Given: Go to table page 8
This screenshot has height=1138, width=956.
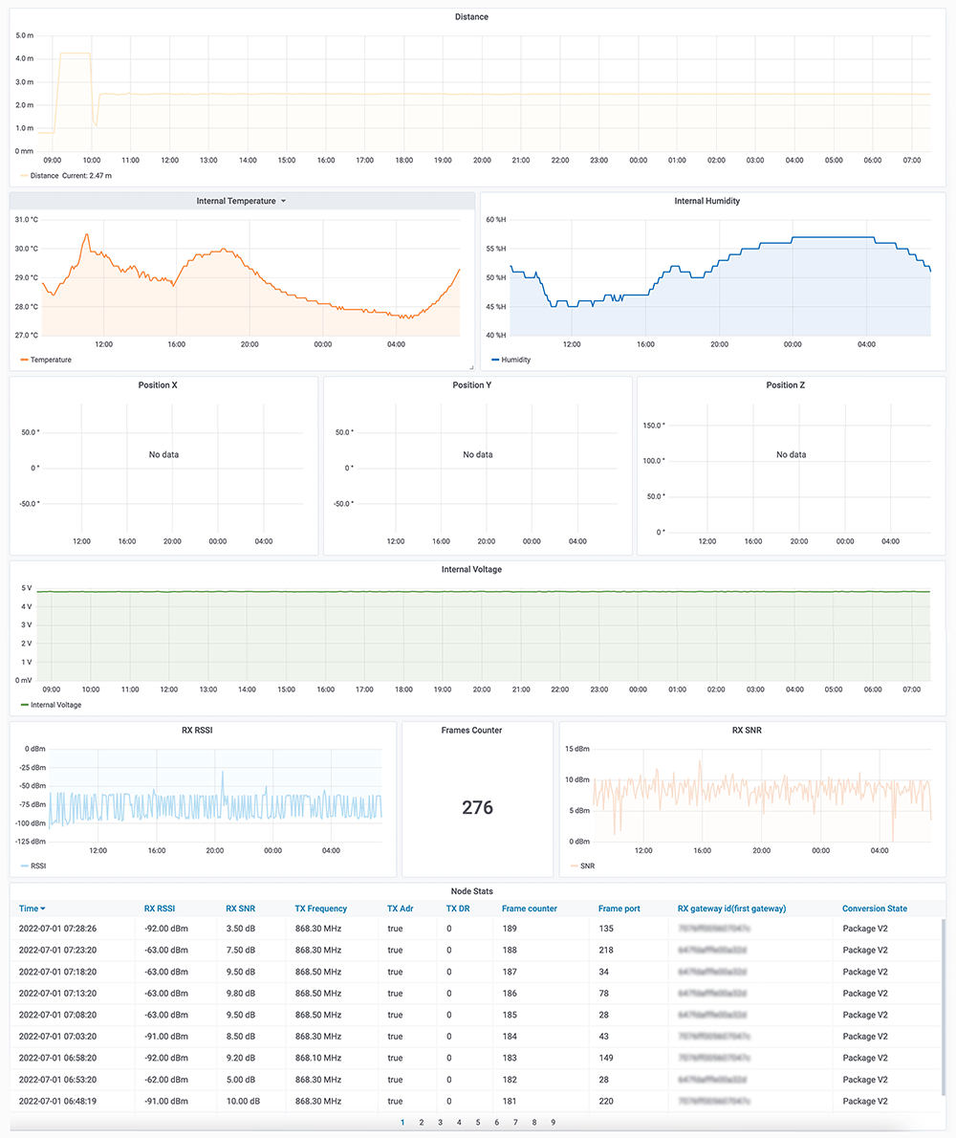Looking at the screenshot, I should click(x=534, y=1123).
